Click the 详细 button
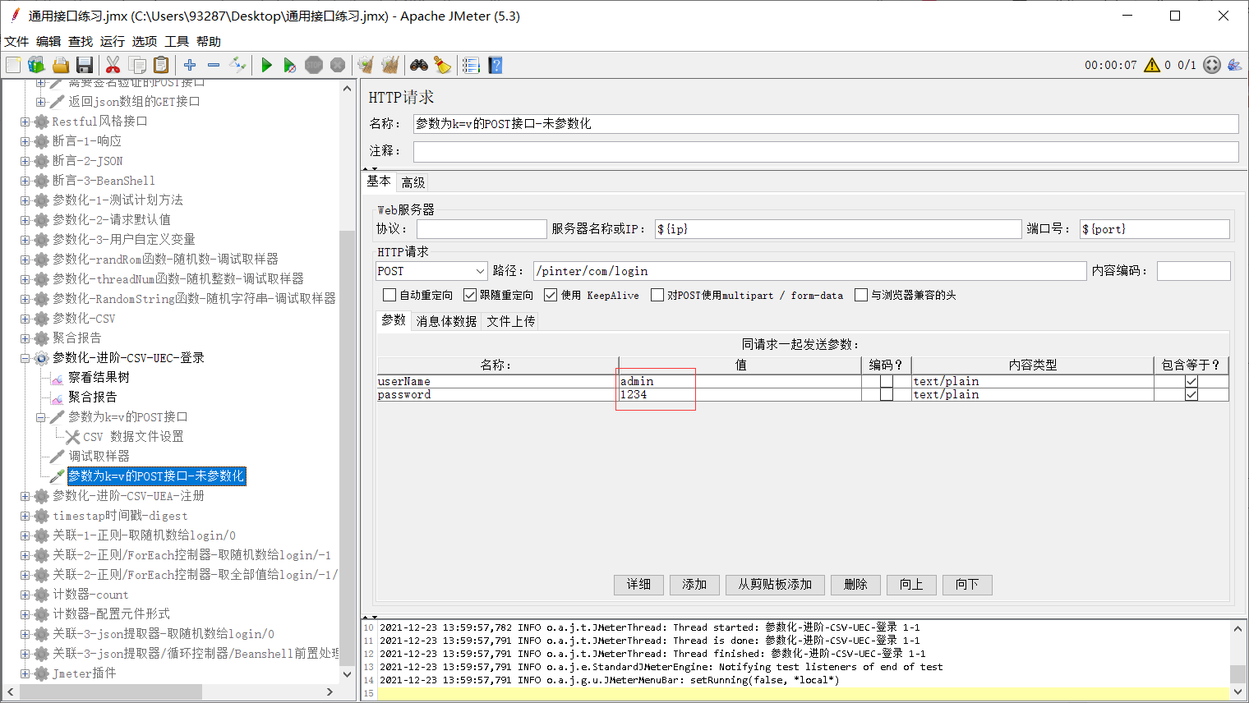This screenshot has width=1249, height=703. click(638, 585)
